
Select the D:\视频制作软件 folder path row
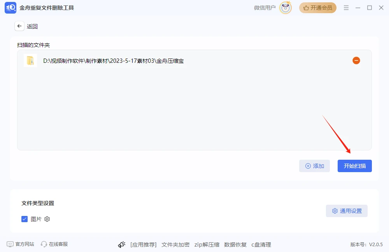194,60
